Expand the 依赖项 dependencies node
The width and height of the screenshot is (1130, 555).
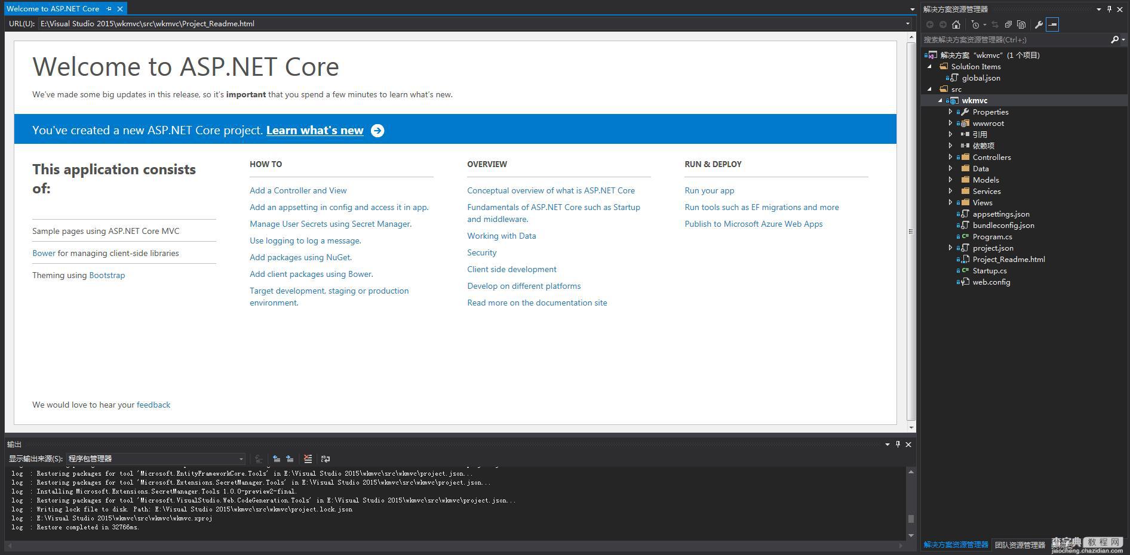coord(950,146)
